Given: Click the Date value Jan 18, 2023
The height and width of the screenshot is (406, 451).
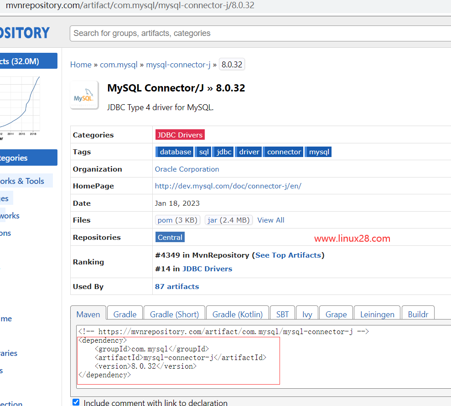Looking at the screenshot, I should click(x=177, y=203).
